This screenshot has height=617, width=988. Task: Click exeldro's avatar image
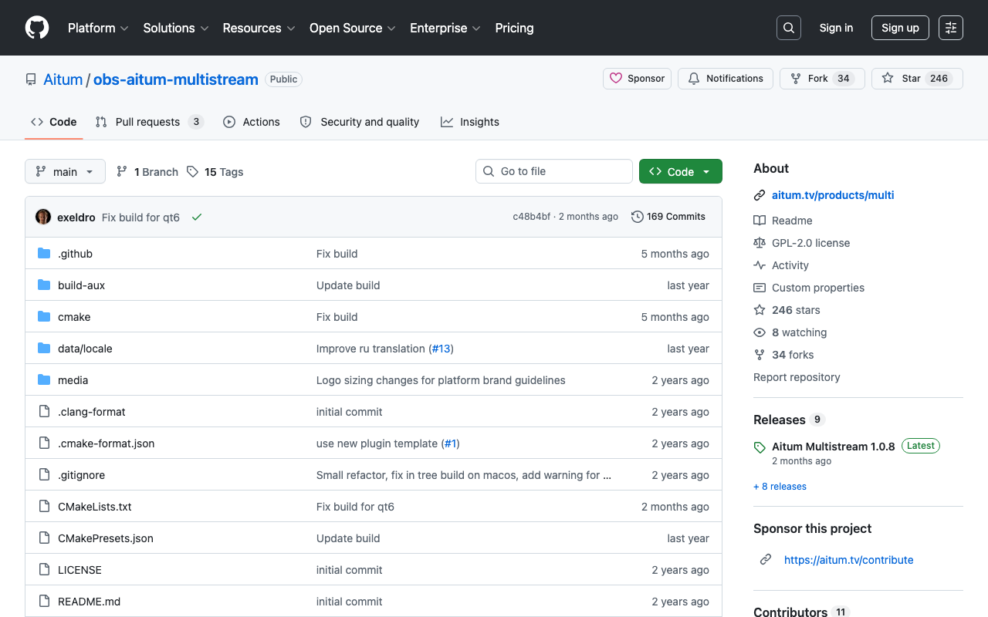click(43, 217)
